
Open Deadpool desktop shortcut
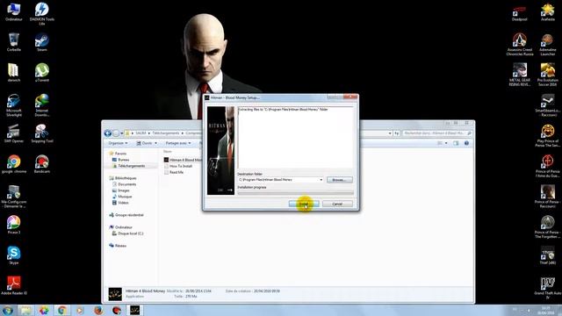(519, 14)
